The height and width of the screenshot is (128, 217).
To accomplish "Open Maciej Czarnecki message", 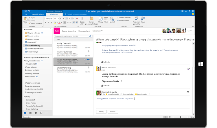I will click(x=73, y=45).
